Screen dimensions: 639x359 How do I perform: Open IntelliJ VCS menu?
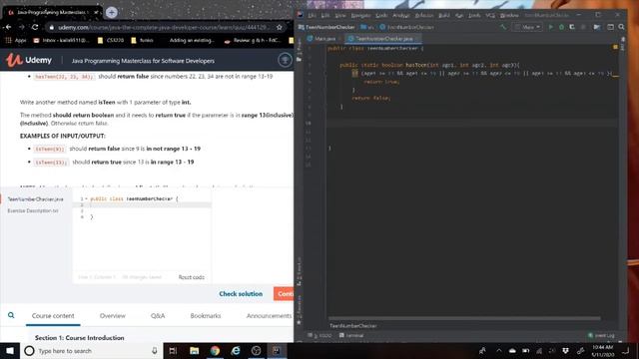(x=490, y=16)
